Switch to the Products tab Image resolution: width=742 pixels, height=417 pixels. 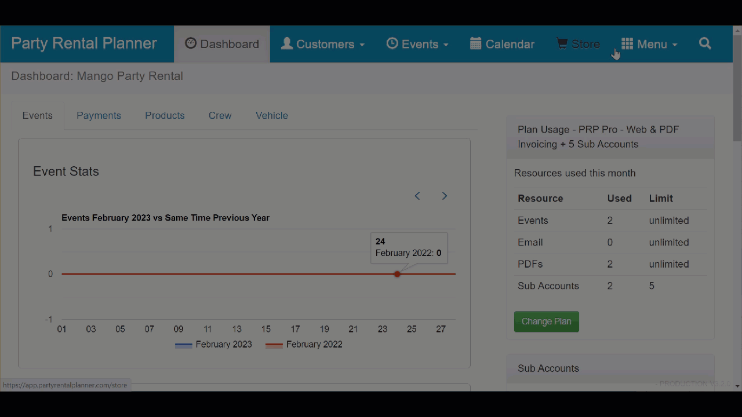click(x=165, y=115)
